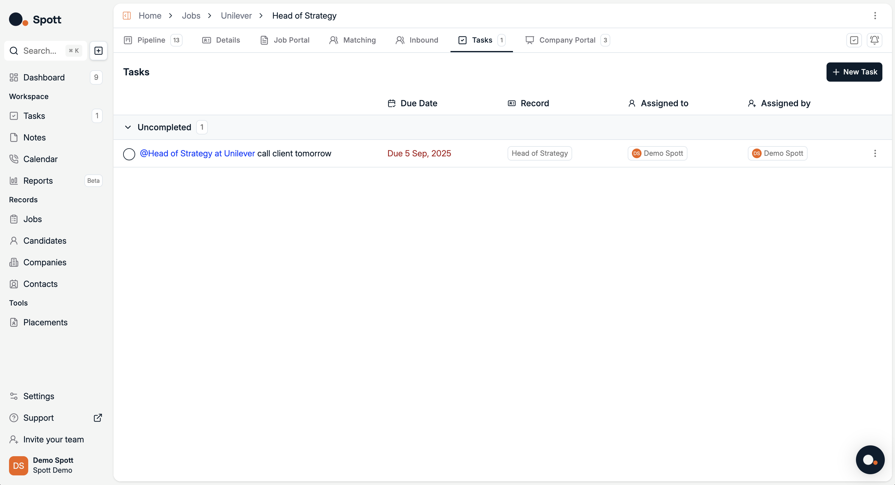Click Home in the breadcrumb

[x=150, y=16]
